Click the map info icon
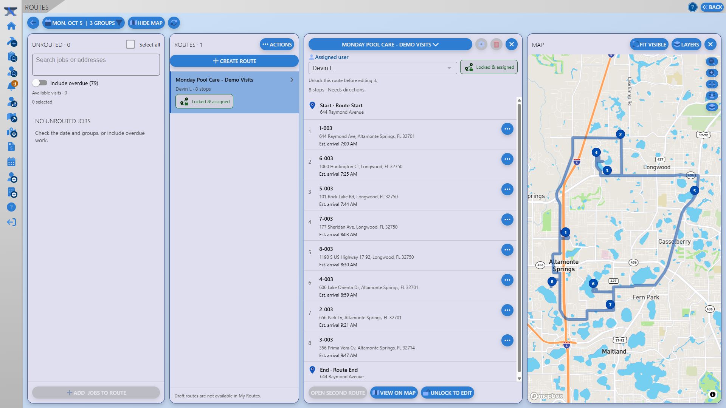 [713, 394]
